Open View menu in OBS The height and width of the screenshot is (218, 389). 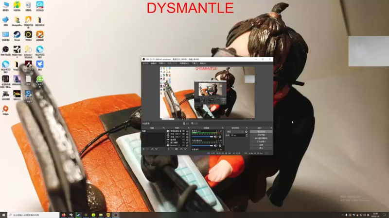coord(162,63)
